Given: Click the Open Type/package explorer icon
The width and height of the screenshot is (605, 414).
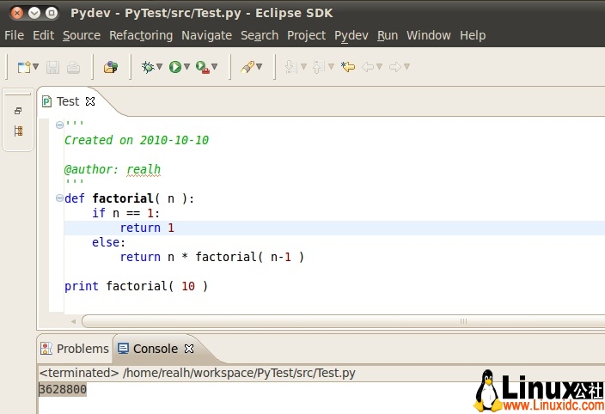Looking at the screenshot, I should click(111, 67).
